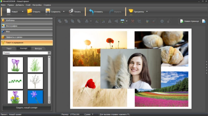Open the Добавить menu

(x=19, y=5)
